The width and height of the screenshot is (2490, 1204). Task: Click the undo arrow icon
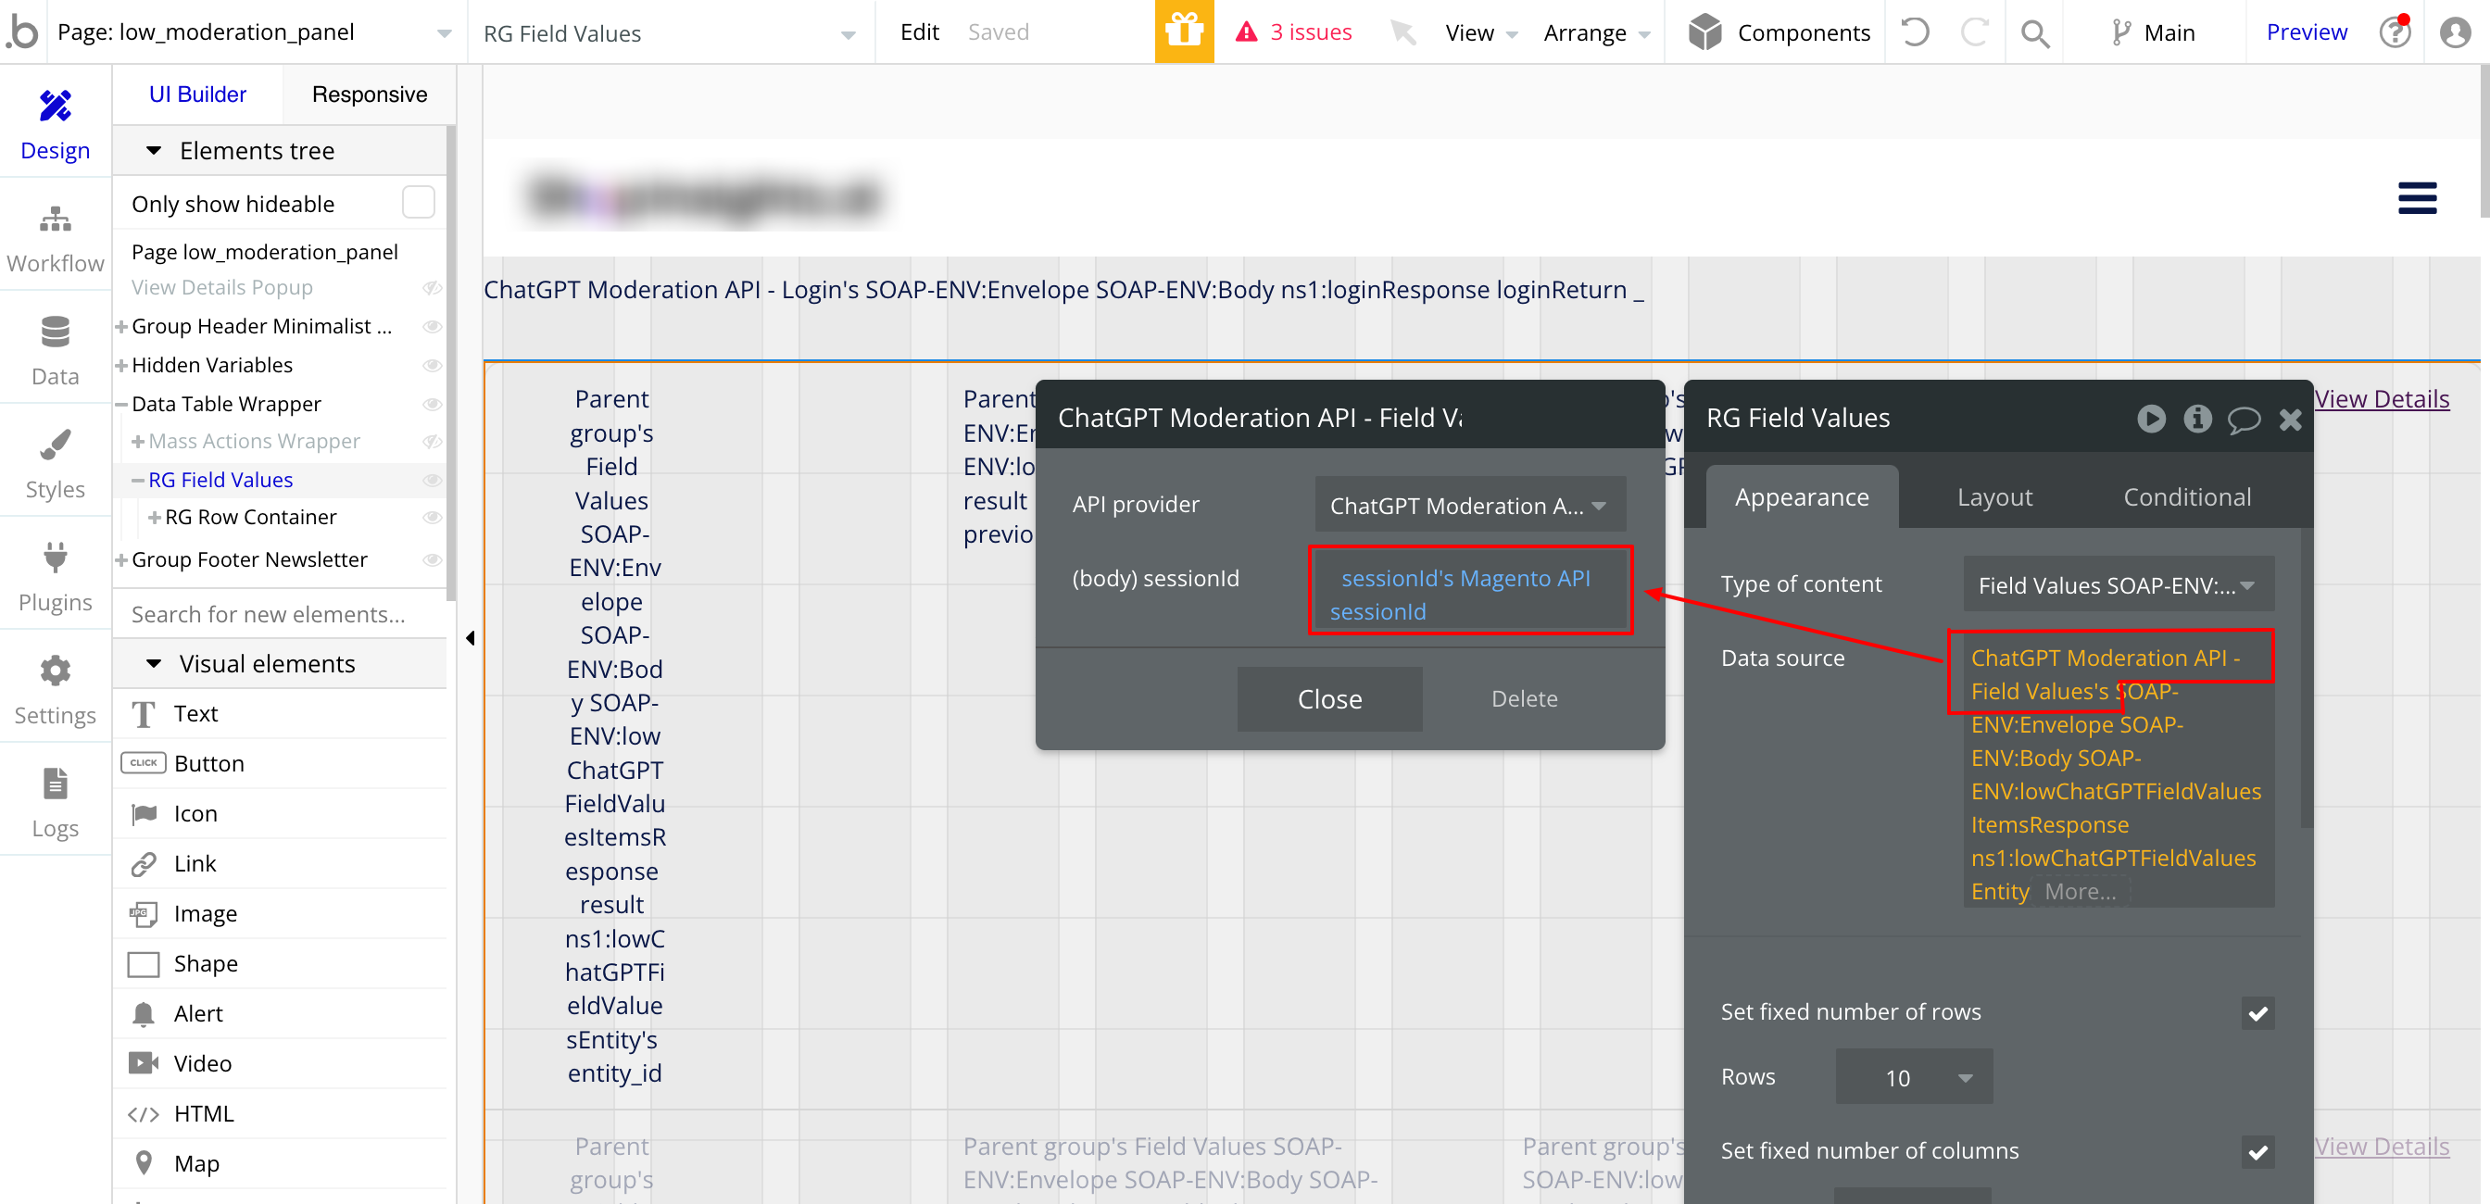tap(1913, 31)
